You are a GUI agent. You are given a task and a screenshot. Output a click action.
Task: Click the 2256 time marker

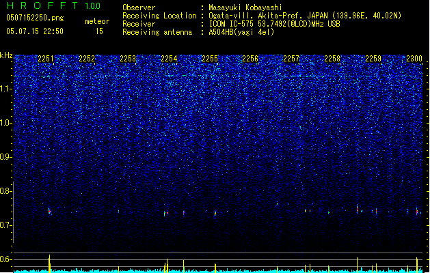coord(250,59)
